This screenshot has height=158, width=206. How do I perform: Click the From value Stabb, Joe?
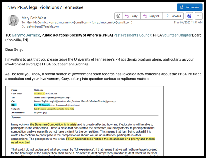[x=38, y=90]
